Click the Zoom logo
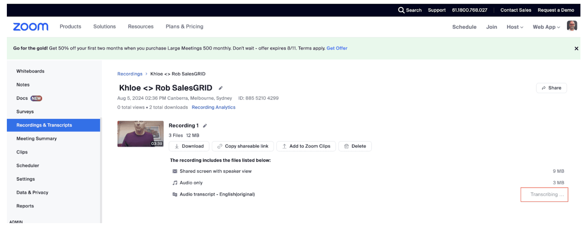 [31, 27]
